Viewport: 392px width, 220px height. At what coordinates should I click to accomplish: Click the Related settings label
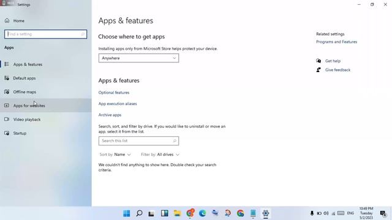(x=330, y=34)
